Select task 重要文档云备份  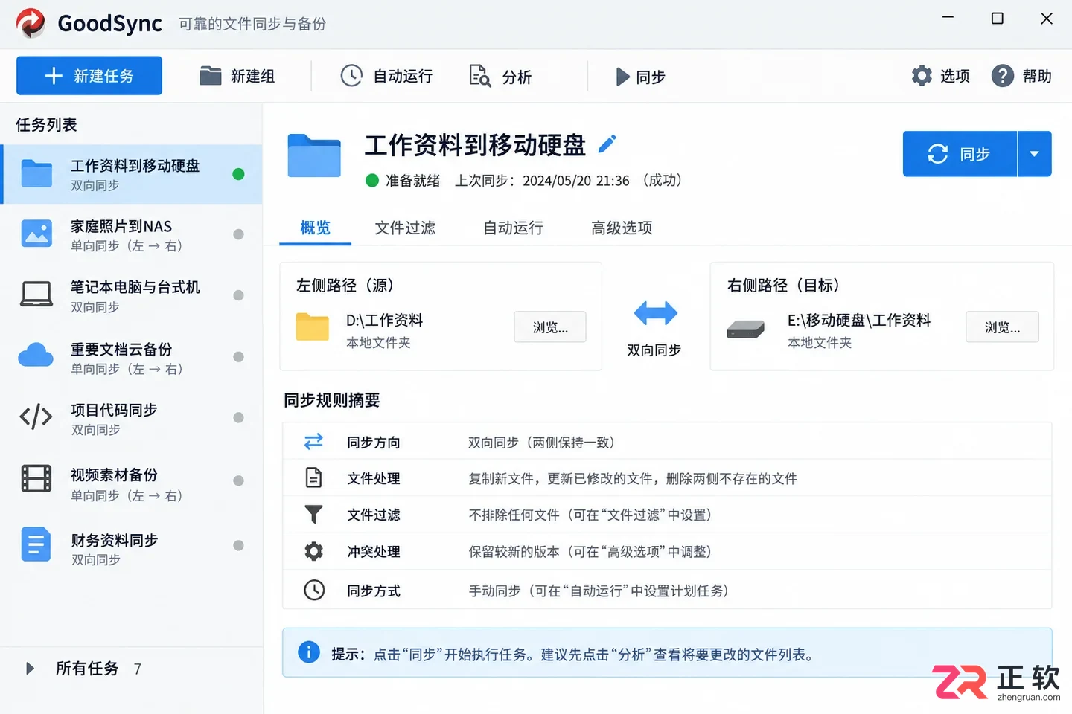(132, 358)
